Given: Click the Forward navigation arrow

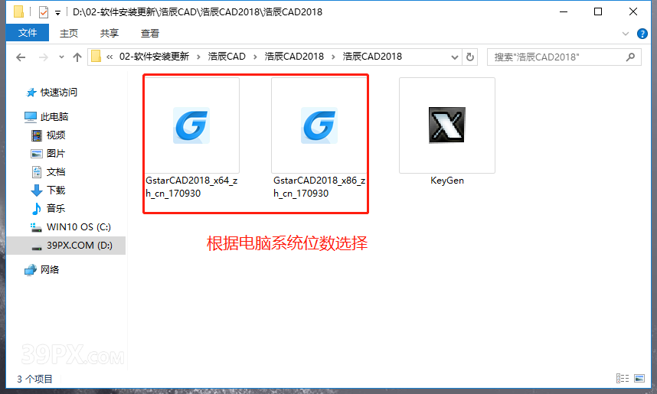Looking at the screenshot, I should (43, 57).
